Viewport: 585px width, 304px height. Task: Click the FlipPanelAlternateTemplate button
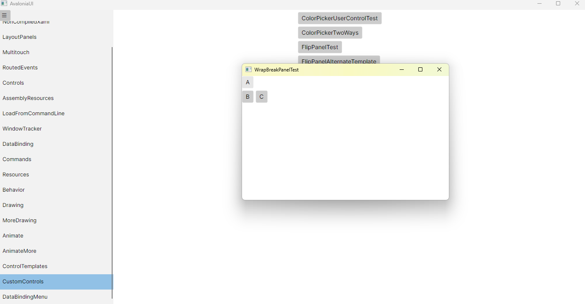(338, 61)
